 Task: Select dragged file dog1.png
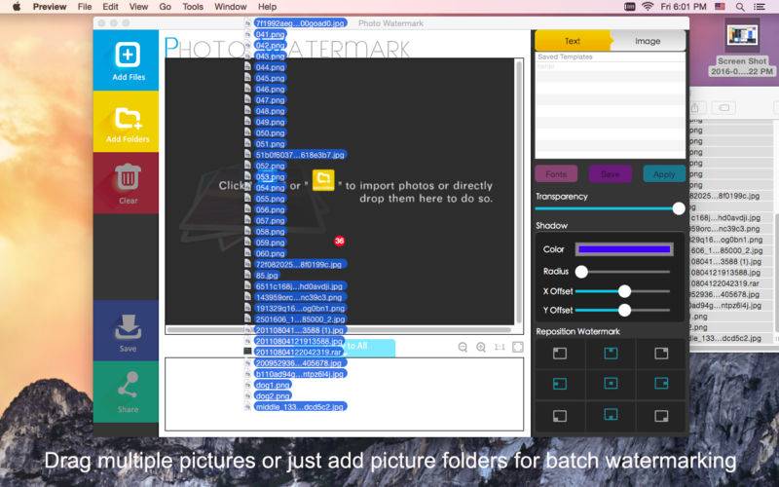coord(273,385)
